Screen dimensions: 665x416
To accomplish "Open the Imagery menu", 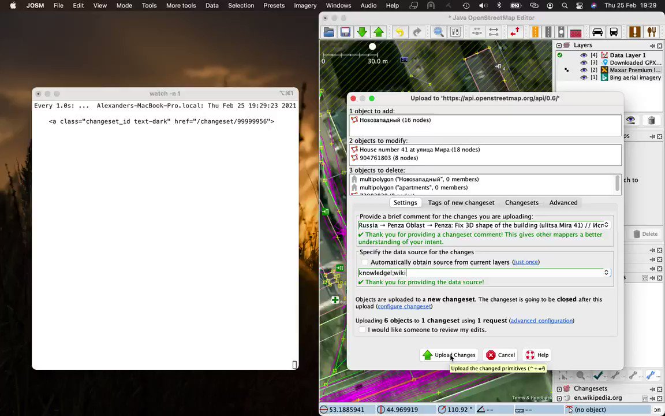I will [305, 6].
